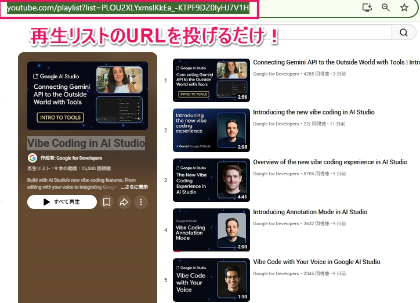This screenshot has width=420, height=303.
Task: Open the playlist three-dot more options menu
Action: [x=141, y=202]
